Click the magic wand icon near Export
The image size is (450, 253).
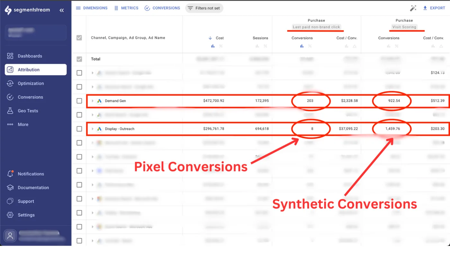pyautogui.click(x=413, y=8)
